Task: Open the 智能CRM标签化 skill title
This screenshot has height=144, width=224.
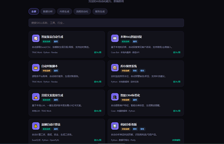Action: pyautogui.click(x=130, y=95)
